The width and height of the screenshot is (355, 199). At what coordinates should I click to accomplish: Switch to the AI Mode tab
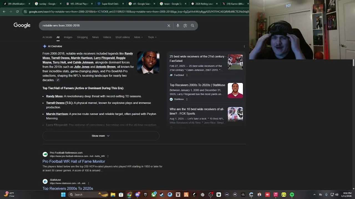(x=47, y=37)
